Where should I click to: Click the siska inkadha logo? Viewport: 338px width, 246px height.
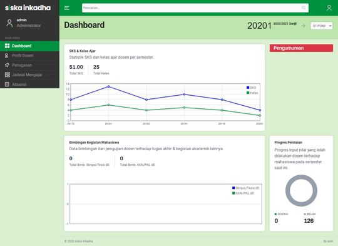(x=28, y=8)
